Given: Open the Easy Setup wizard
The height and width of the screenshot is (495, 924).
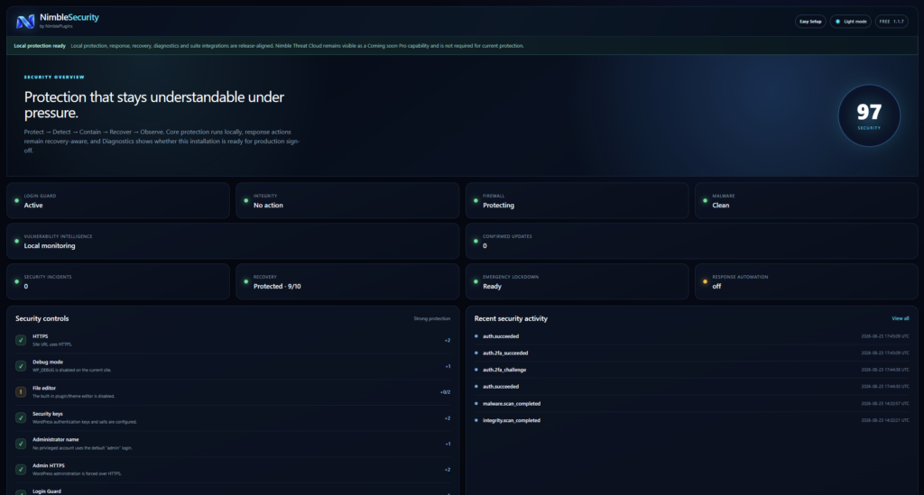Looking at the screenshot, I should click(810, 22).
